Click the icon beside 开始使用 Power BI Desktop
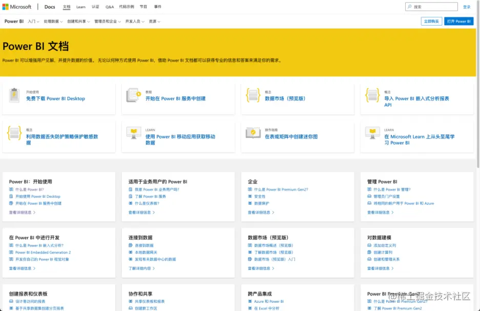The image size is (480, 311). point(11,196)
